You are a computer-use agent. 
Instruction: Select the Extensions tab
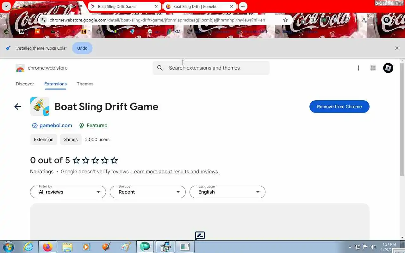[55, 84]
